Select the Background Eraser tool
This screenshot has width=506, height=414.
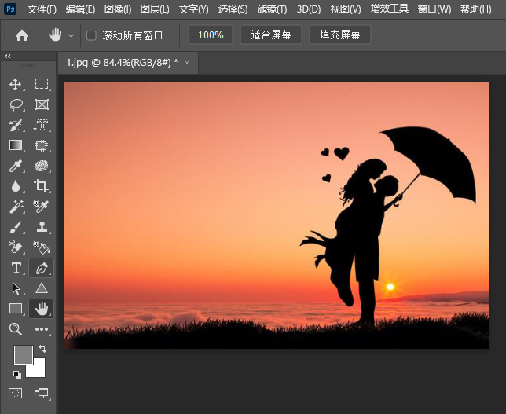(15, 247)
